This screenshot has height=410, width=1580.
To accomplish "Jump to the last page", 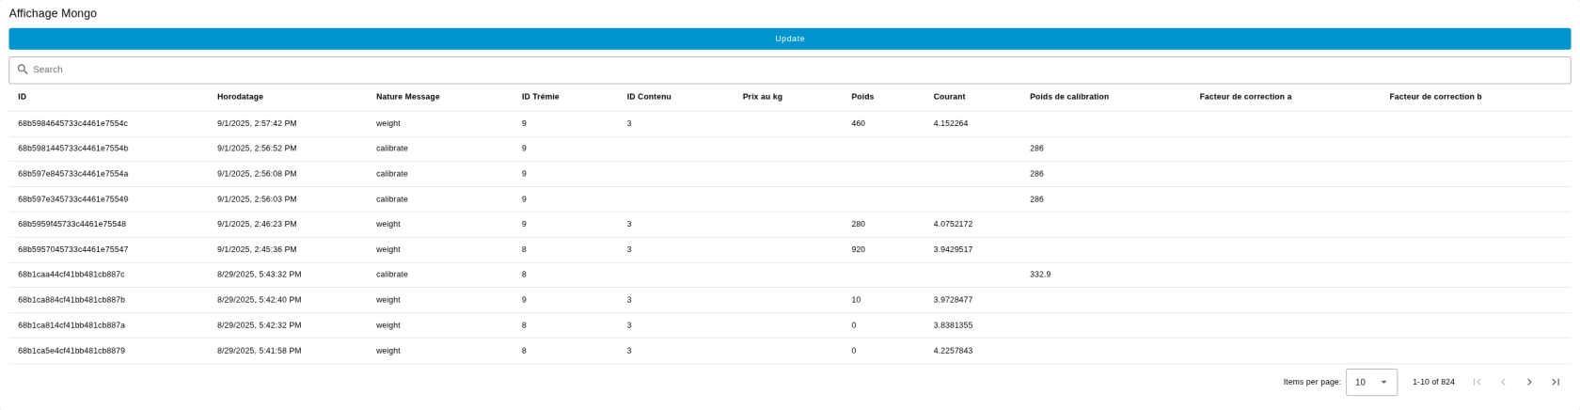I will point(1556,382).
